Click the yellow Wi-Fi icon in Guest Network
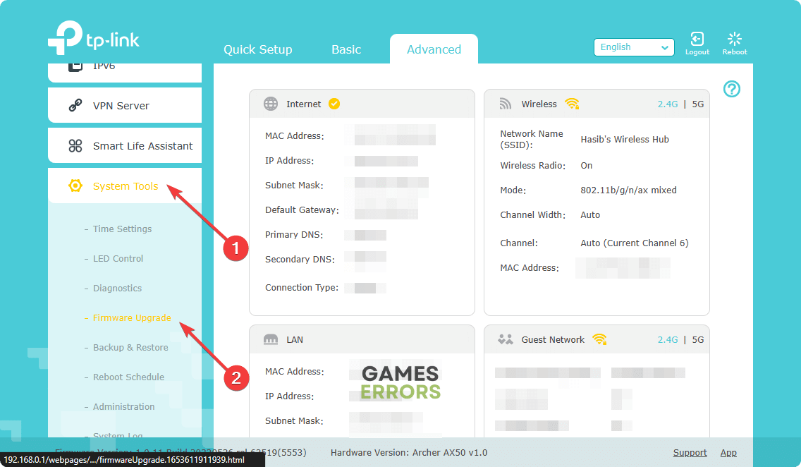 [600, 339]
